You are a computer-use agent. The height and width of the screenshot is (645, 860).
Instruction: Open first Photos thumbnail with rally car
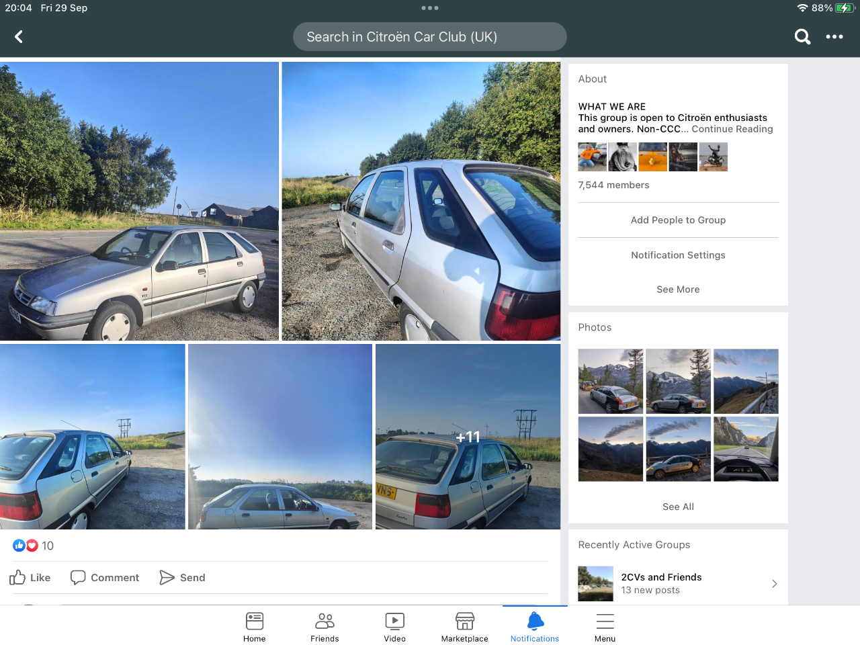point(611,381)
